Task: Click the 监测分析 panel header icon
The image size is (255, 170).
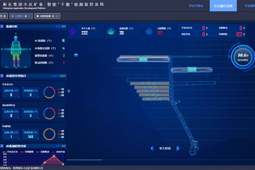Action: pyautogui.click(x=3, y=26)
